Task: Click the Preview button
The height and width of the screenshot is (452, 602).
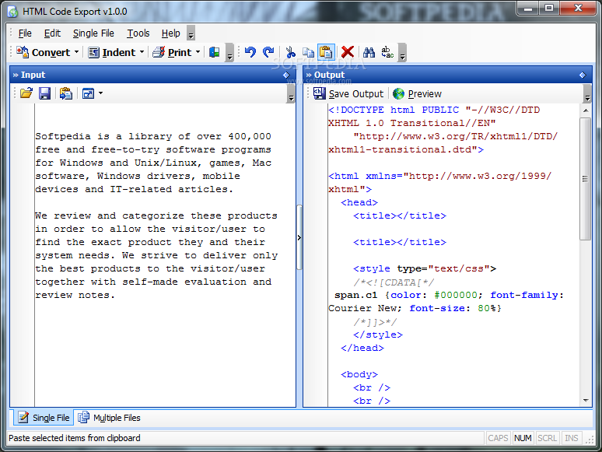Action: point(417,93)
